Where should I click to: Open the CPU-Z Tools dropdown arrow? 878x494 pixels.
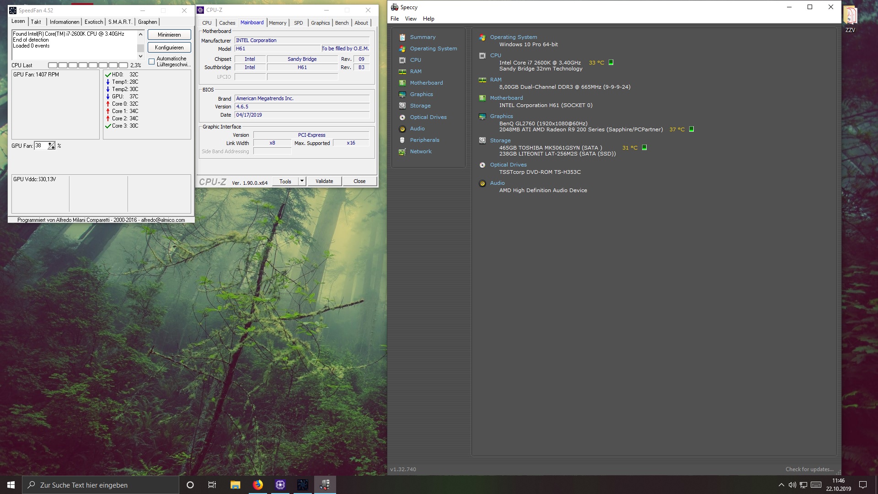pos(302,181)
